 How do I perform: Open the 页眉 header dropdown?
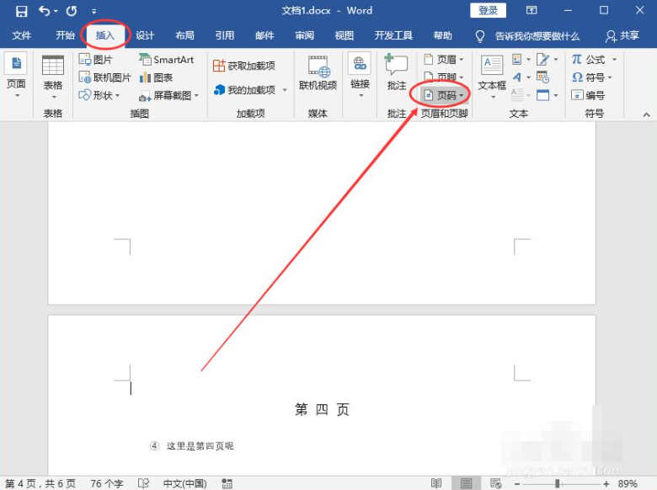point(444,60)
